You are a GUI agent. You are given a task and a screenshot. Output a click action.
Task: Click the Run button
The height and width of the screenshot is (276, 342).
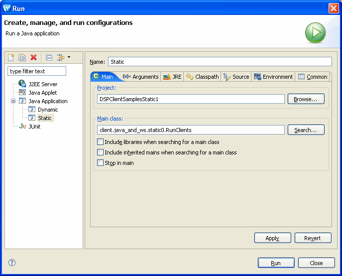point(276,263)
